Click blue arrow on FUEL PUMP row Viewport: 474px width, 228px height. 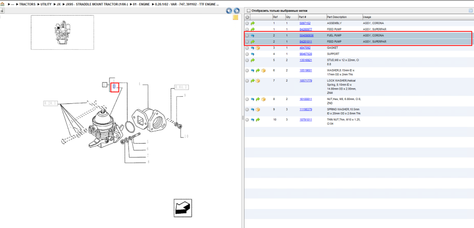click(x=253, y=36)
